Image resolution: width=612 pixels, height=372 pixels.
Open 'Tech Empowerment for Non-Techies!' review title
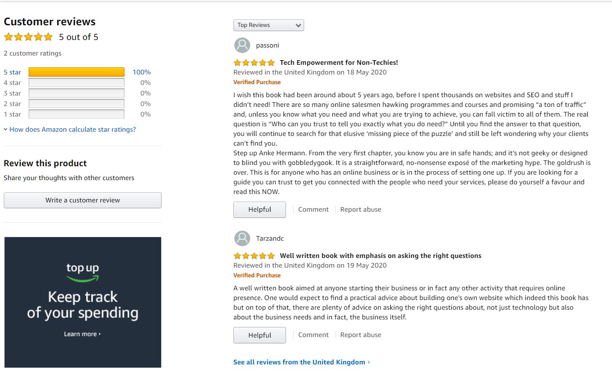[339, 63]
